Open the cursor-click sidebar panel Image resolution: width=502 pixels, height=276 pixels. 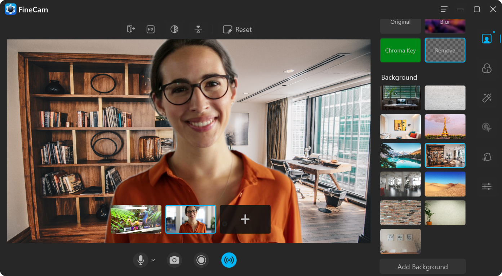click(x=487, y=127)
